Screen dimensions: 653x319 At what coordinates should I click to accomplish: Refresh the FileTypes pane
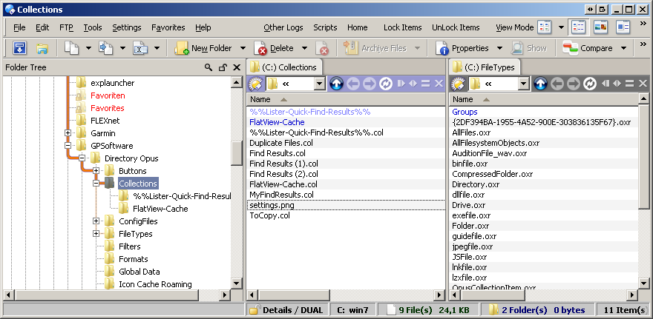(x=590, y=84)
